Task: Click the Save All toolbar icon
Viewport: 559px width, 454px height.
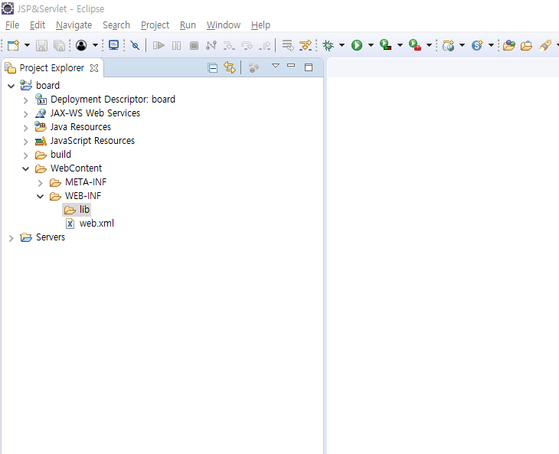Action: (59, 45)
